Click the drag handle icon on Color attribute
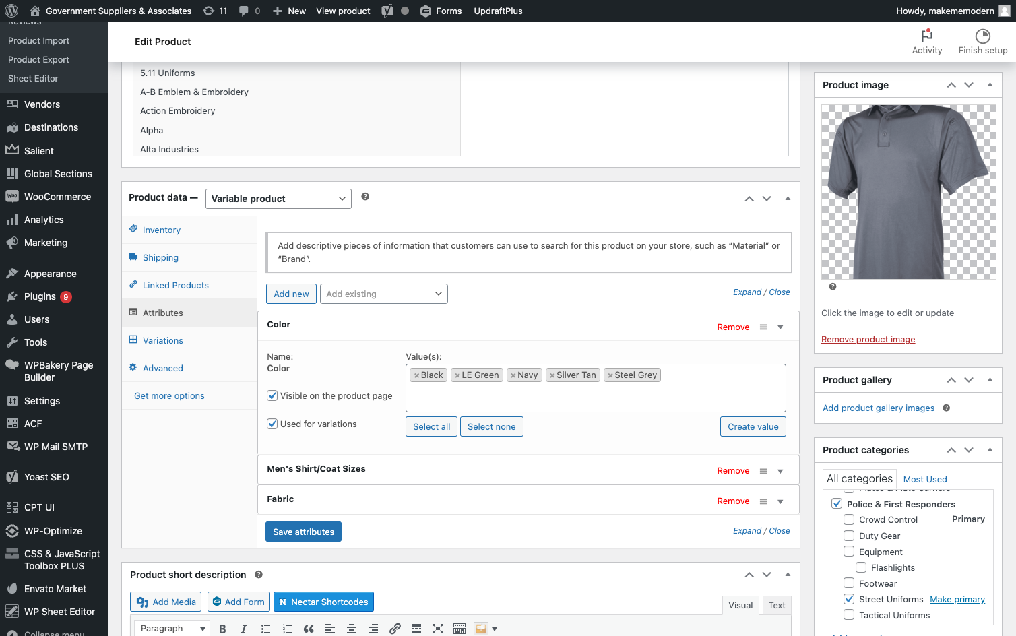This screenshot has width=1016, height=636. (x=763, y=327)
